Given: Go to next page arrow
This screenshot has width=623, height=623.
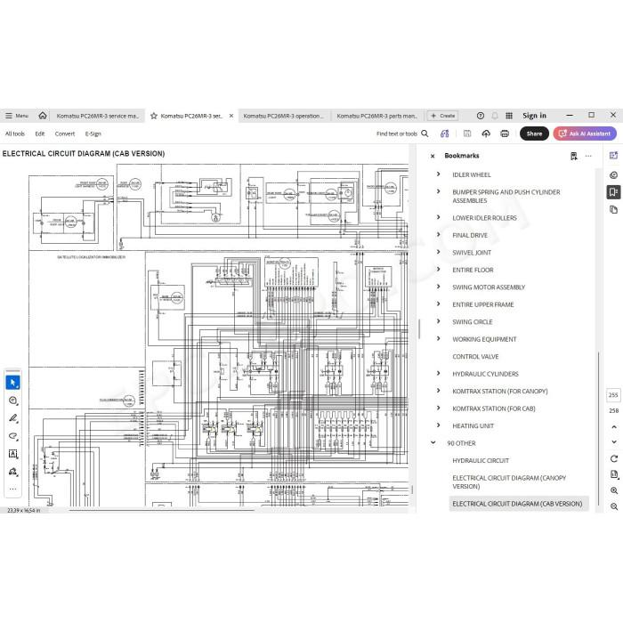Looking at the screenshot, I should (x=614, y=441).
